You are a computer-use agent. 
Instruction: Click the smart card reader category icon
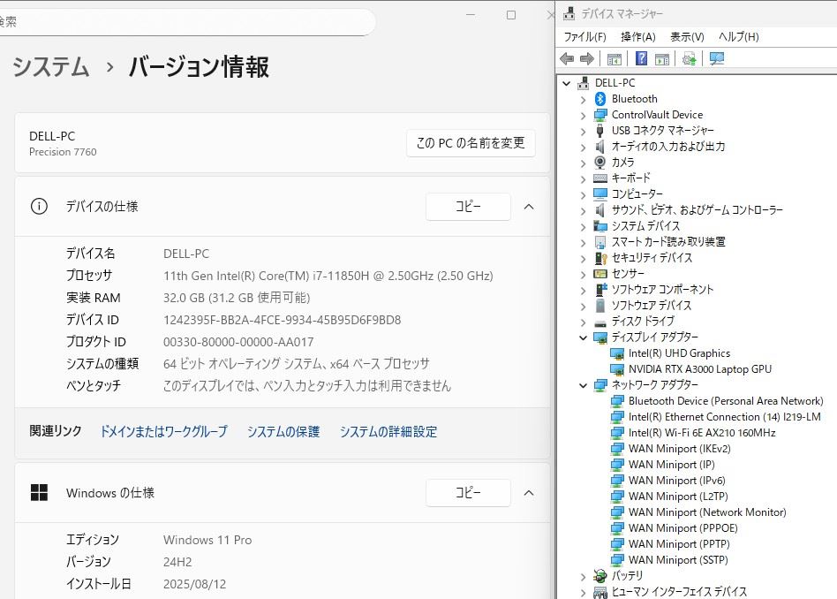coord(600,242)
